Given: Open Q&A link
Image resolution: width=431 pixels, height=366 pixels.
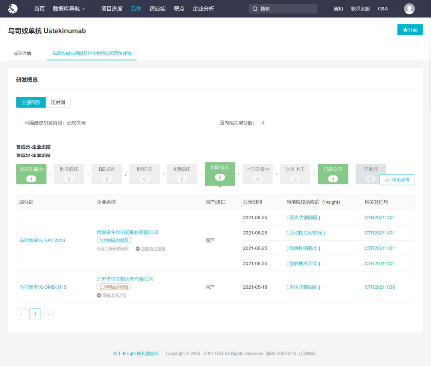Looking at the screenshot, I should tap(383, 9).
